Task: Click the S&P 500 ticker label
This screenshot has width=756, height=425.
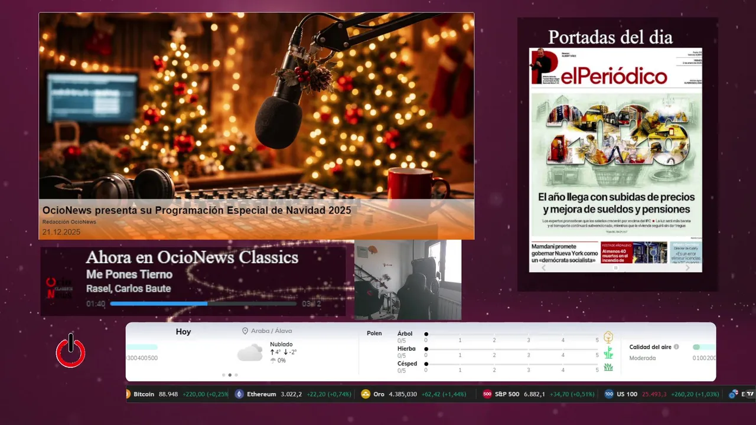Action: tap(507, 394)
